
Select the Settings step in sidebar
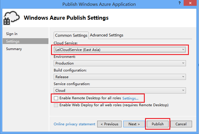[x=26, y=41]
